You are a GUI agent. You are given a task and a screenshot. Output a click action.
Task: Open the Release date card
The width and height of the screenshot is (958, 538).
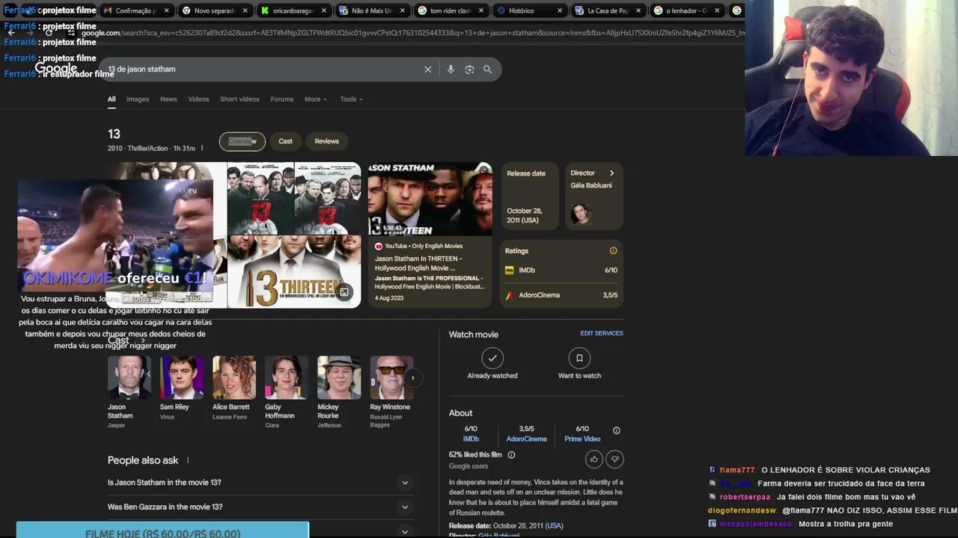[530, 197]
